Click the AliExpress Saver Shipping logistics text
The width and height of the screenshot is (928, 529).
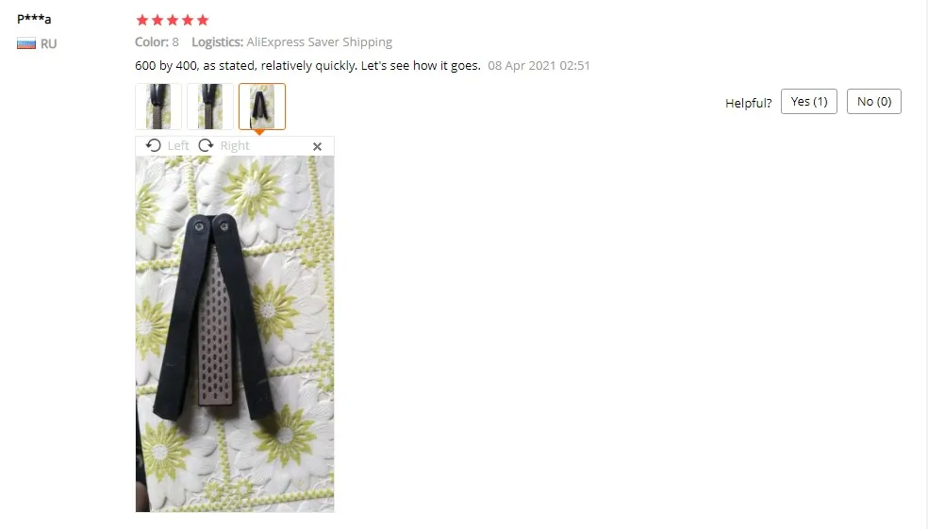click(x=320, y=42)
